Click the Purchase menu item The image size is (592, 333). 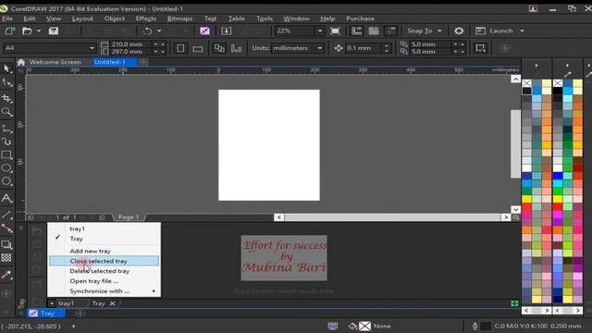tap(360, 18)
